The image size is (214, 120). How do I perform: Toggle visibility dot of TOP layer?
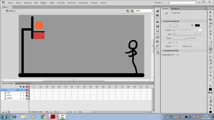(21, 93)
